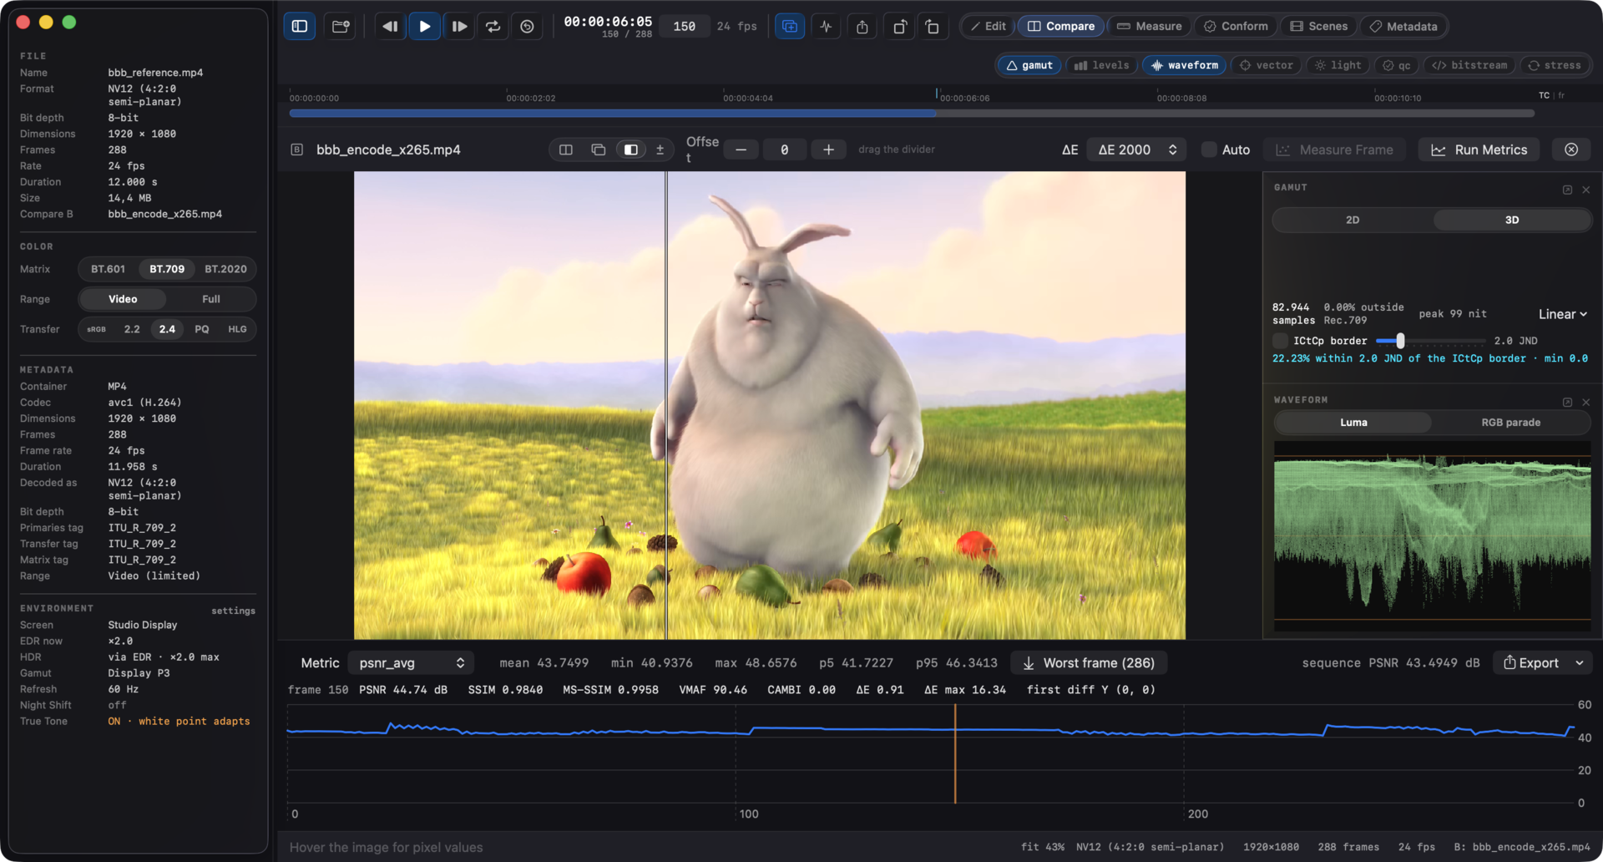Select the overlay stacked compare layout icon
This screenshot has width=1603, height=862.
[x=598, y=150]
